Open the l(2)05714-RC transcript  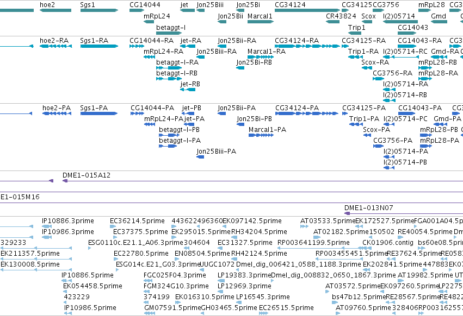pos(401,57)
